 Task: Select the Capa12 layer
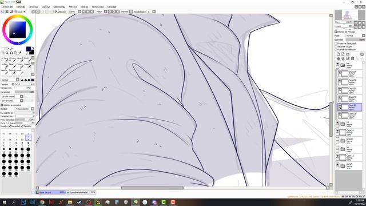349,158
